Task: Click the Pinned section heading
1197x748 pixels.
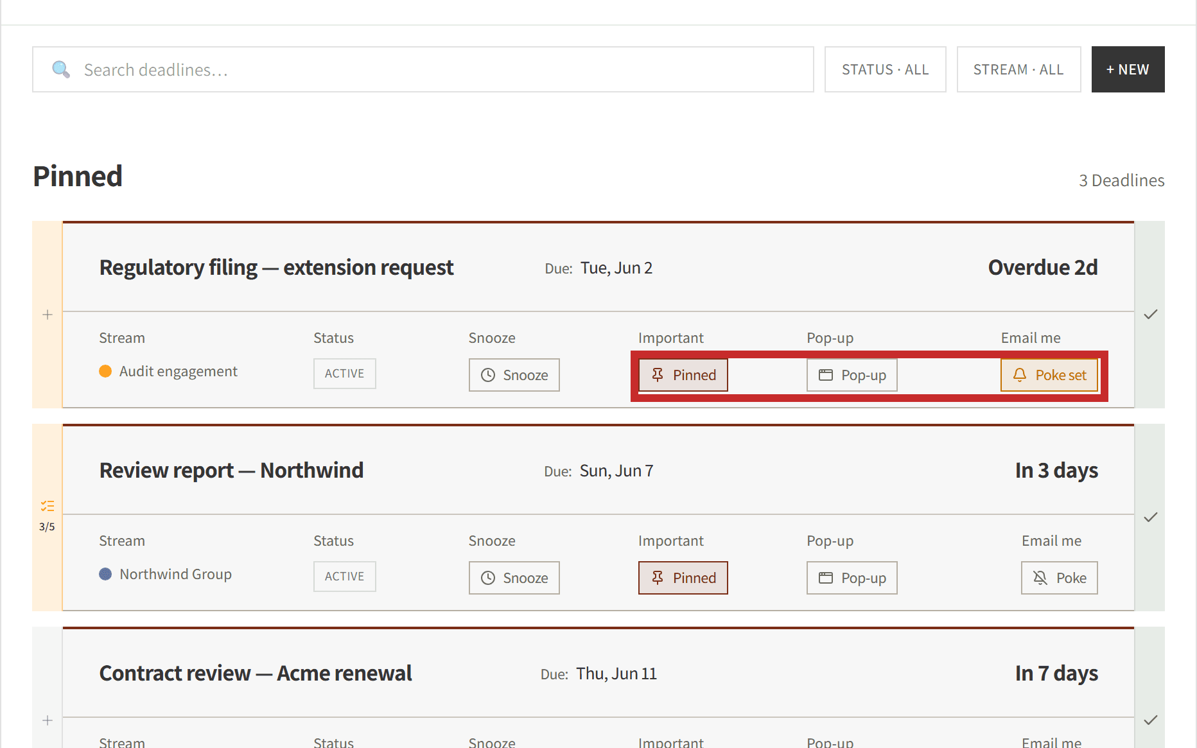Action: [78, 177]
